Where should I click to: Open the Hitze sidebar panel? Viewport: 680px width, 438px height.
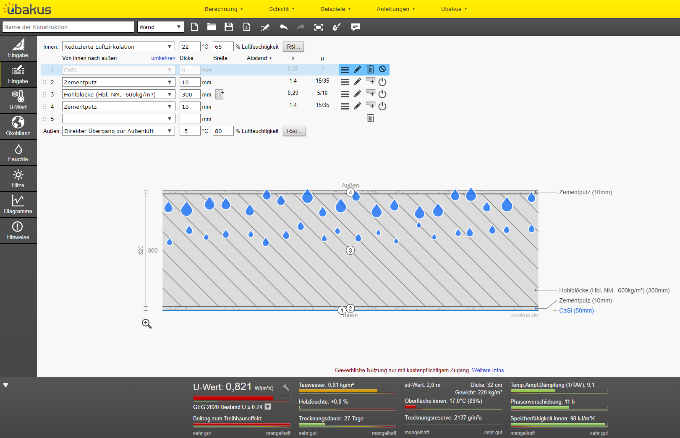click(x=18, y=178)
